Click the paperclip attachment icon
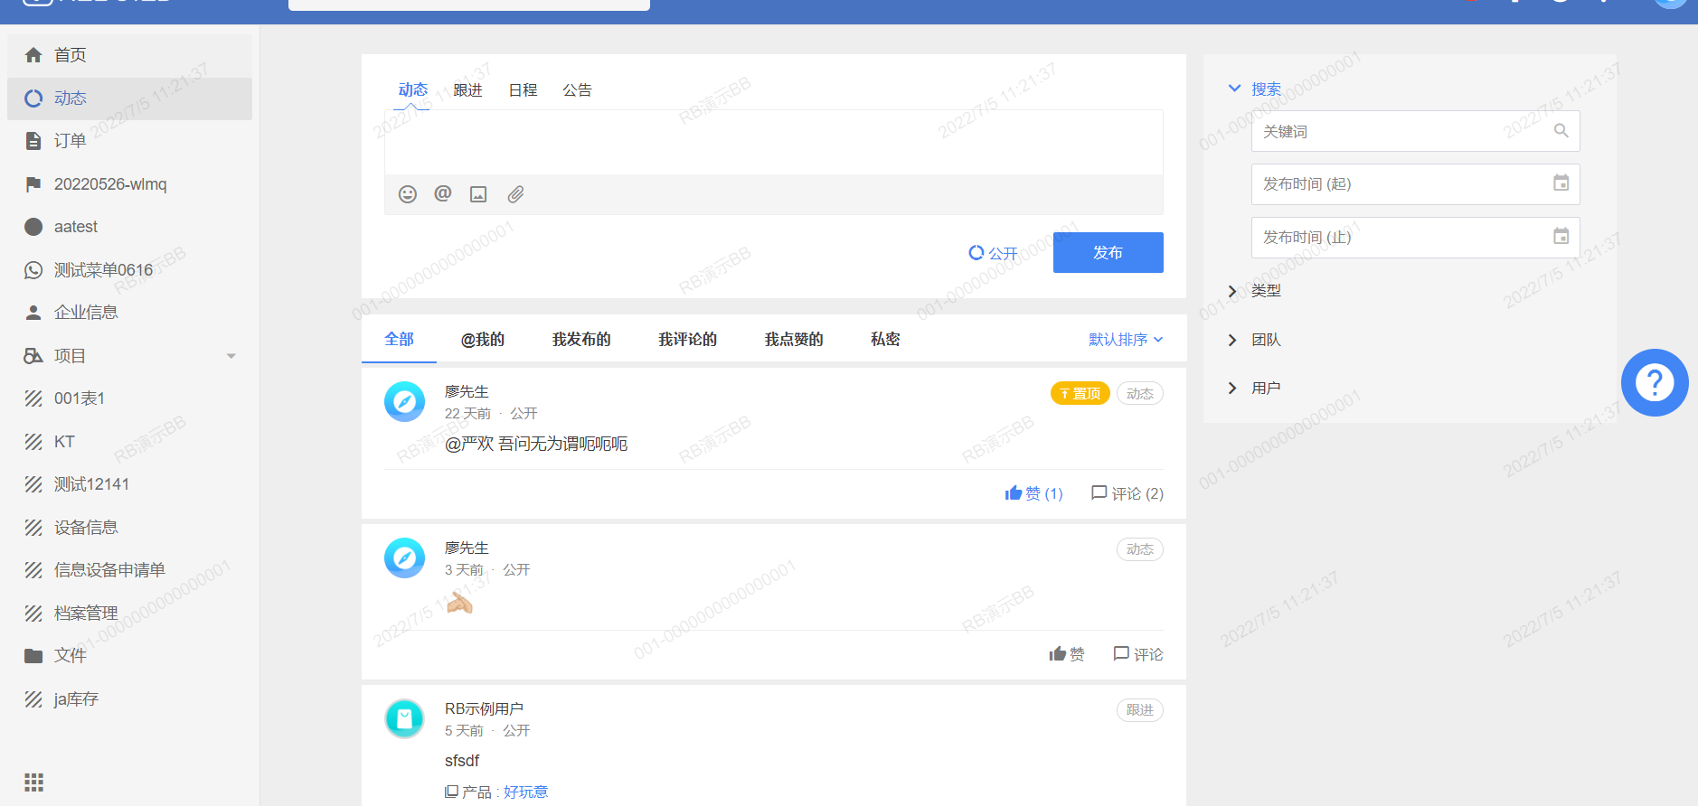 (515, 194)
